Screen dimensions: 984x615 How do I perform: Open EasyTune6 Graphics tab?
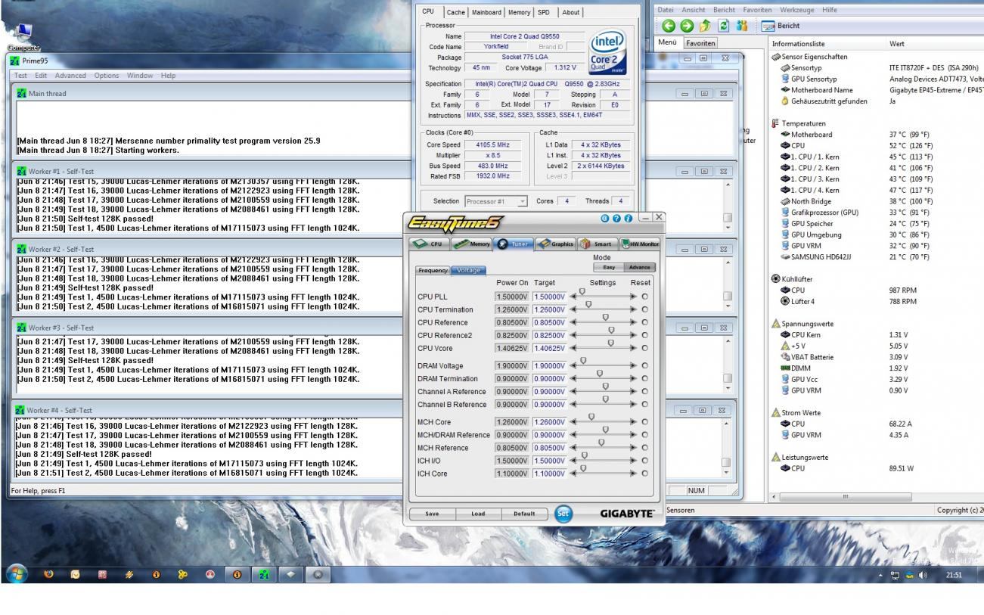[556, 244]
